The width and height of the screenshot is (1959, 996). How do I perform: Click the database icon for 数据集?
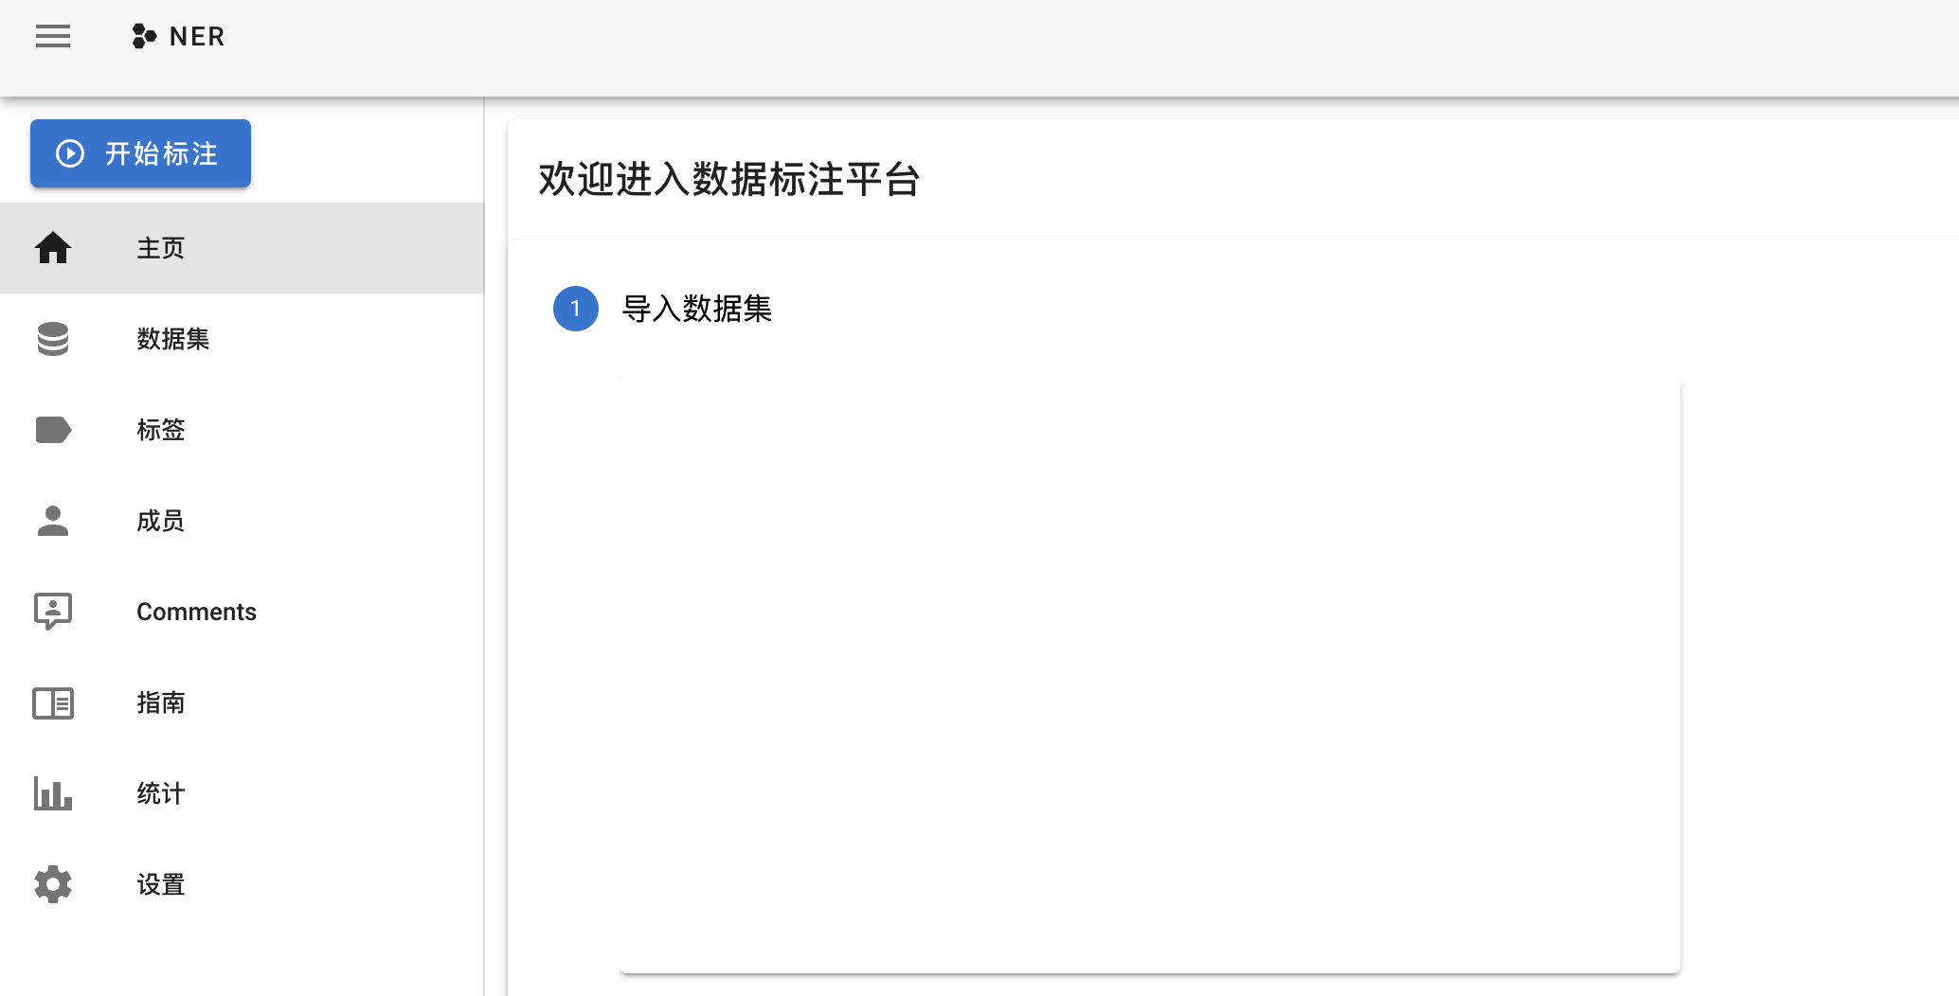pos(53,339)
